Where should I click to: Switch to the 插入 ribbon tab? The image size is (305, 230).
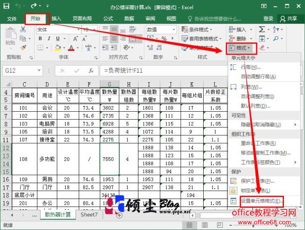56,19
